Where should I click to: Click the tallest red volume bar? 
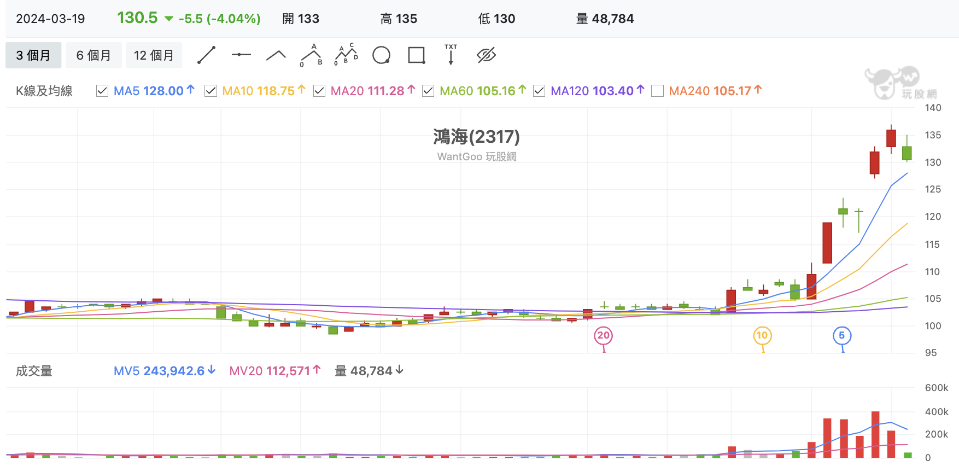[x=875, y=434]
